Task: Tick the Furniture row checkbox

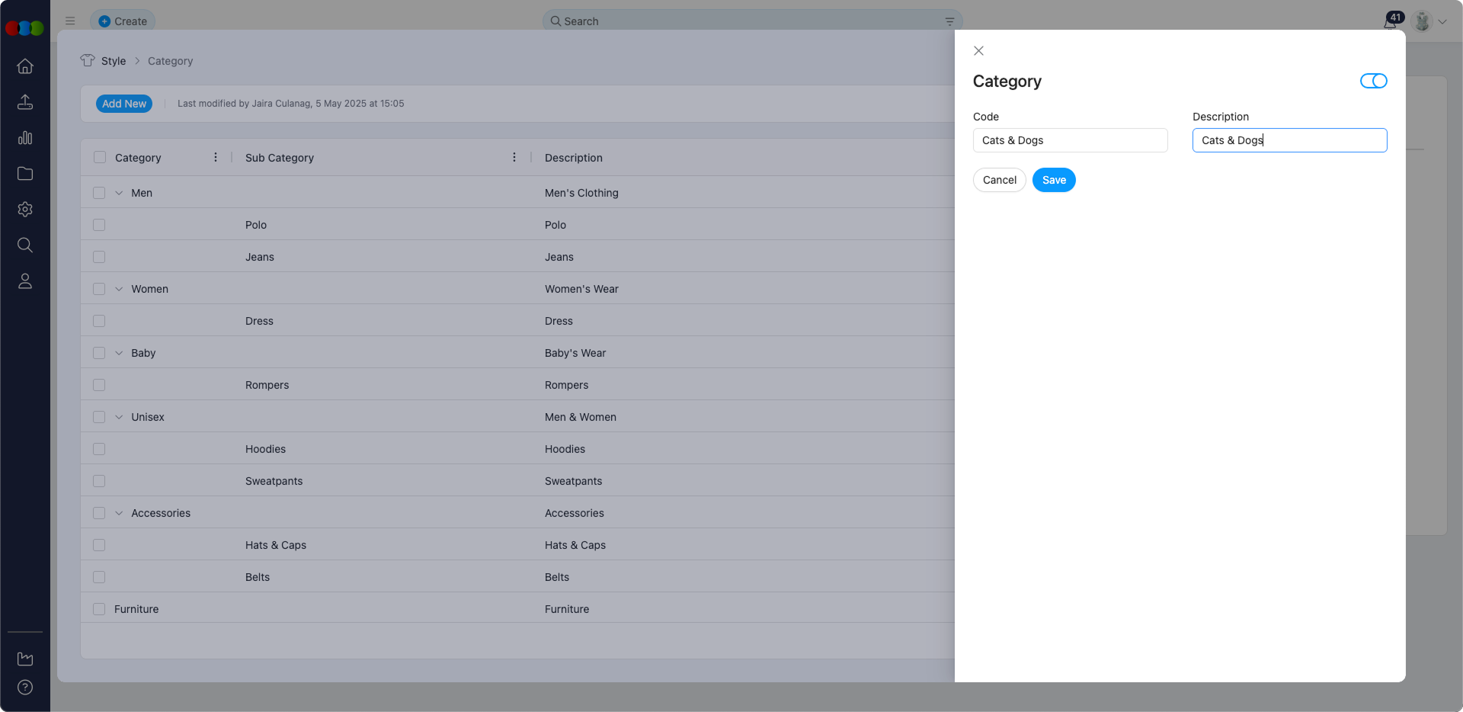Action: [x=99, y=609]
